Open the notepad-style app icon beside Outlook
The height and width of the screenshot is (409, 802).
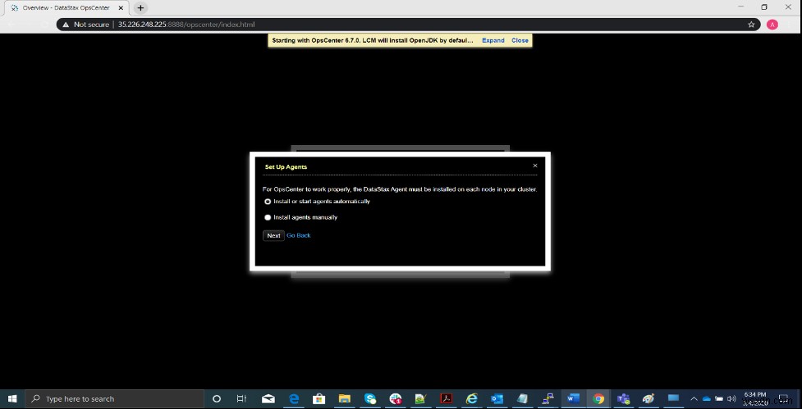pos(522,399)
